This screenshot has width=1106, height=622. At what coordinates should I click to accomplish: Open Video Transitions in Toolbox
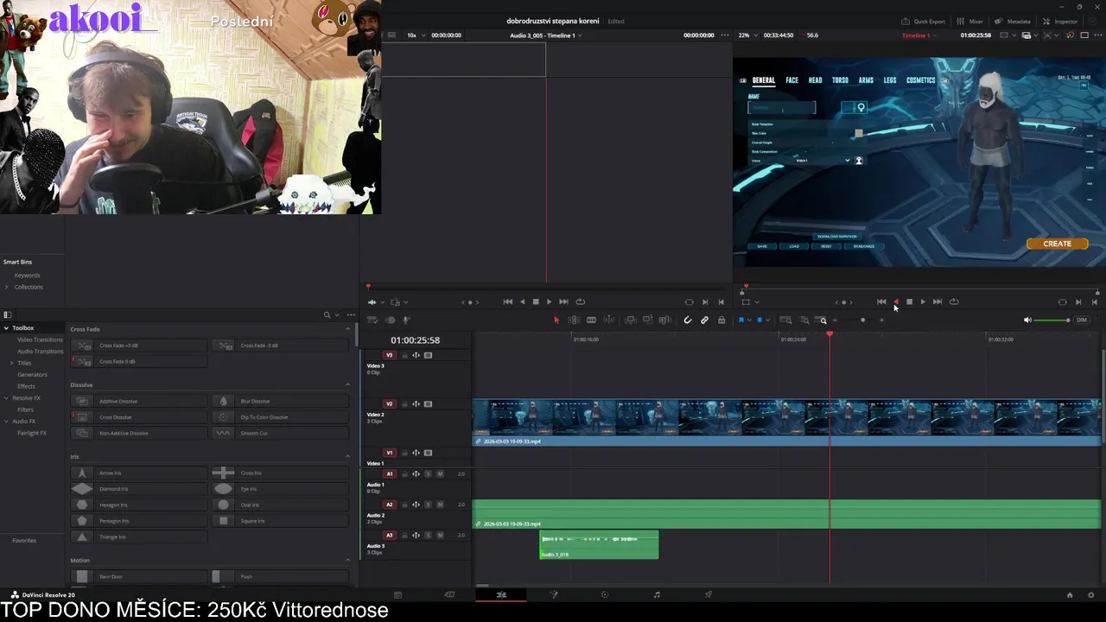[x=40, y=340]
